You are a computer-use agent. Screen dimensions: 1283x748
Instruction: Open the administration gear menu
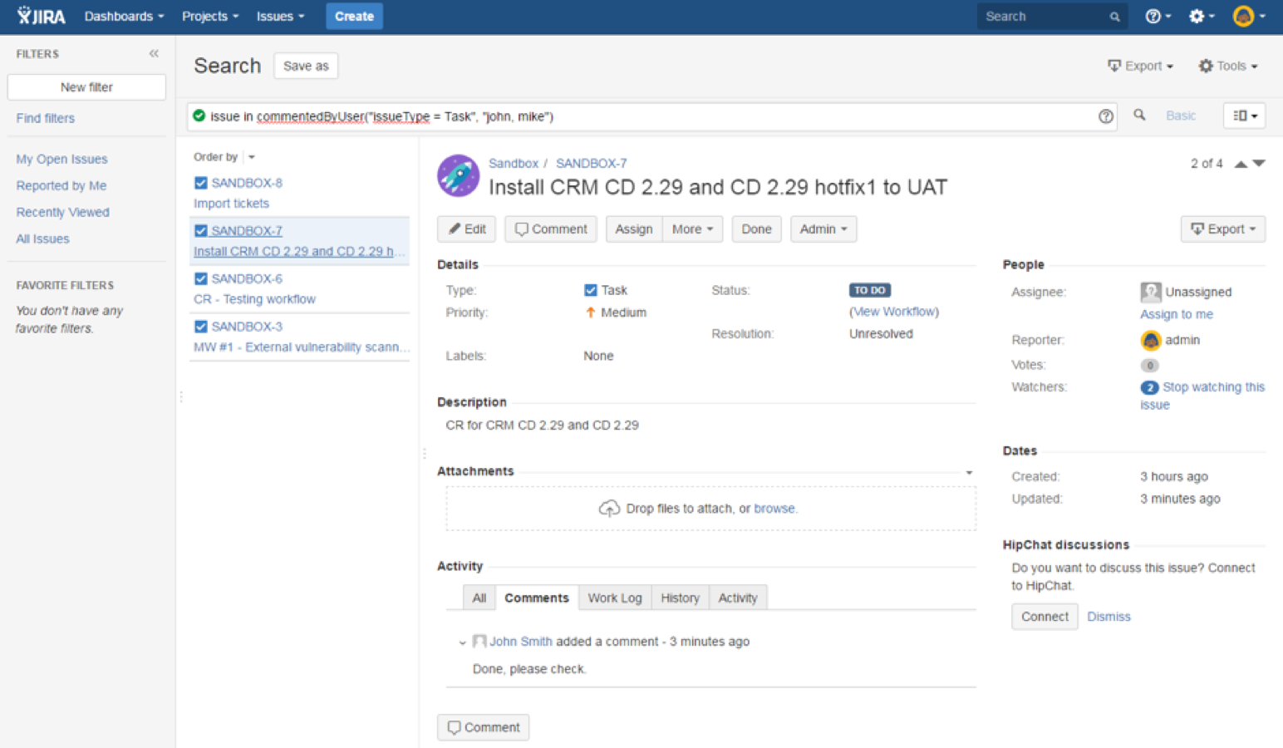[x=1202, y=16]
